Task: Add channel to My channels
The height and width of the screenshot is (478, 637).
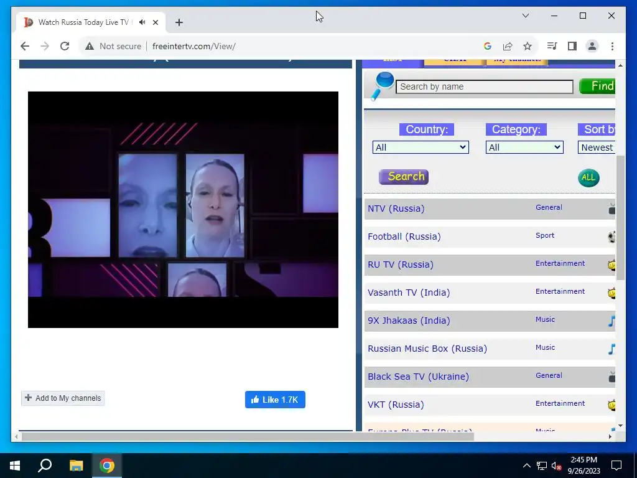Action: [63, 398]
